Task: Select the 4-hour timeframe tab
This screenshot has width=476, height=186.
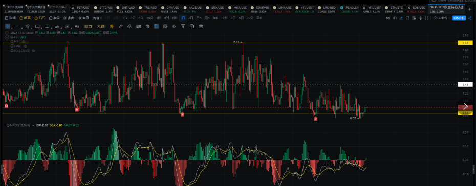Action: [167, 18]
